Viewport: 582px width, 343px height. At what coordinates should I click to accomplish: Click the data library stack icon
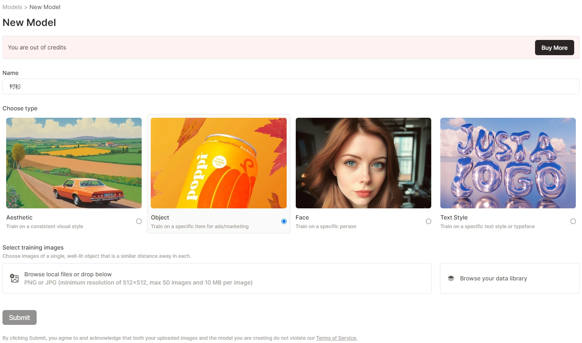click(x=451, y=278)
